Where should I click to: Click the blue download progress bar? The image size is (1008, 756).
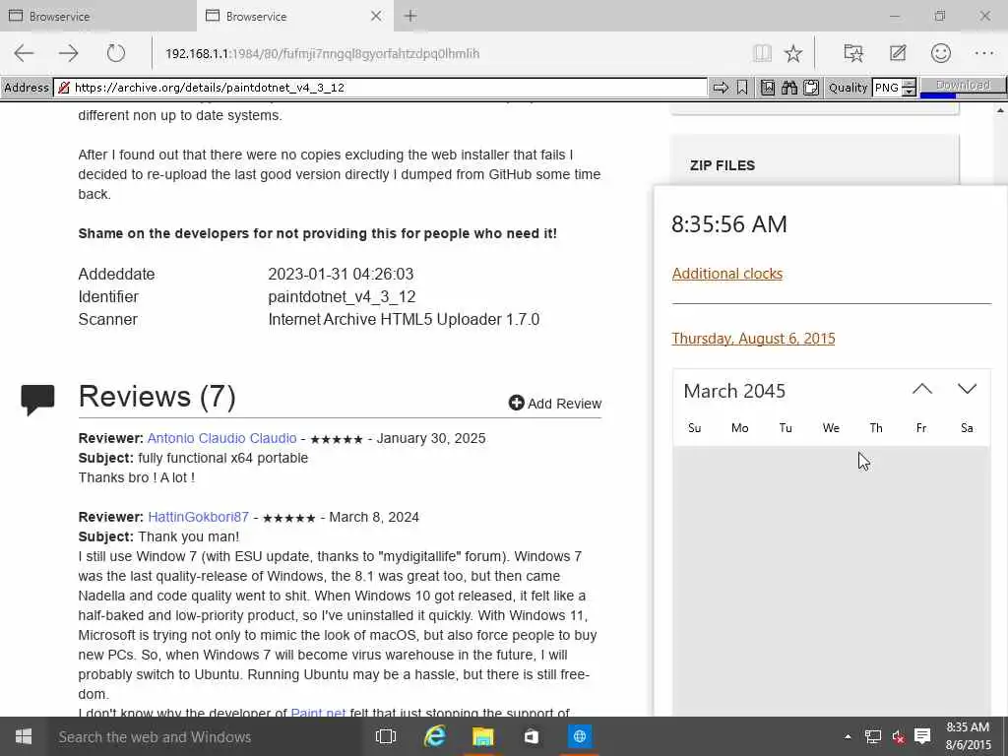tap(938, 95)
